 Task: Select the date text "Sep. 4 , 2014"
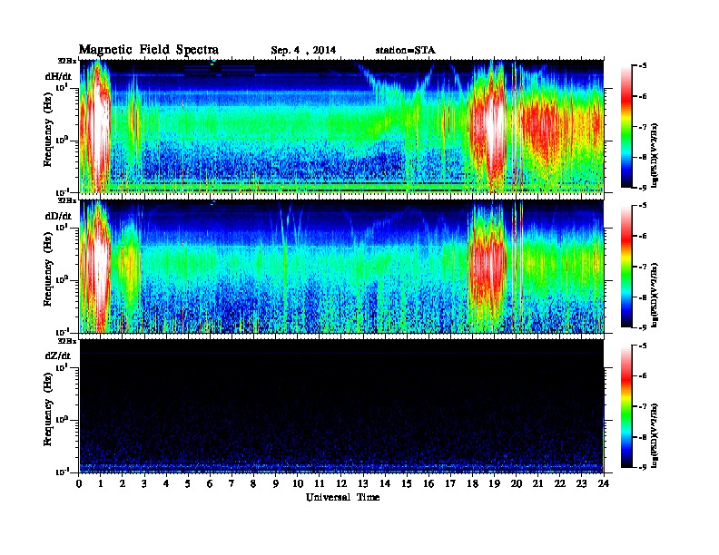click(x=303, y=51)
